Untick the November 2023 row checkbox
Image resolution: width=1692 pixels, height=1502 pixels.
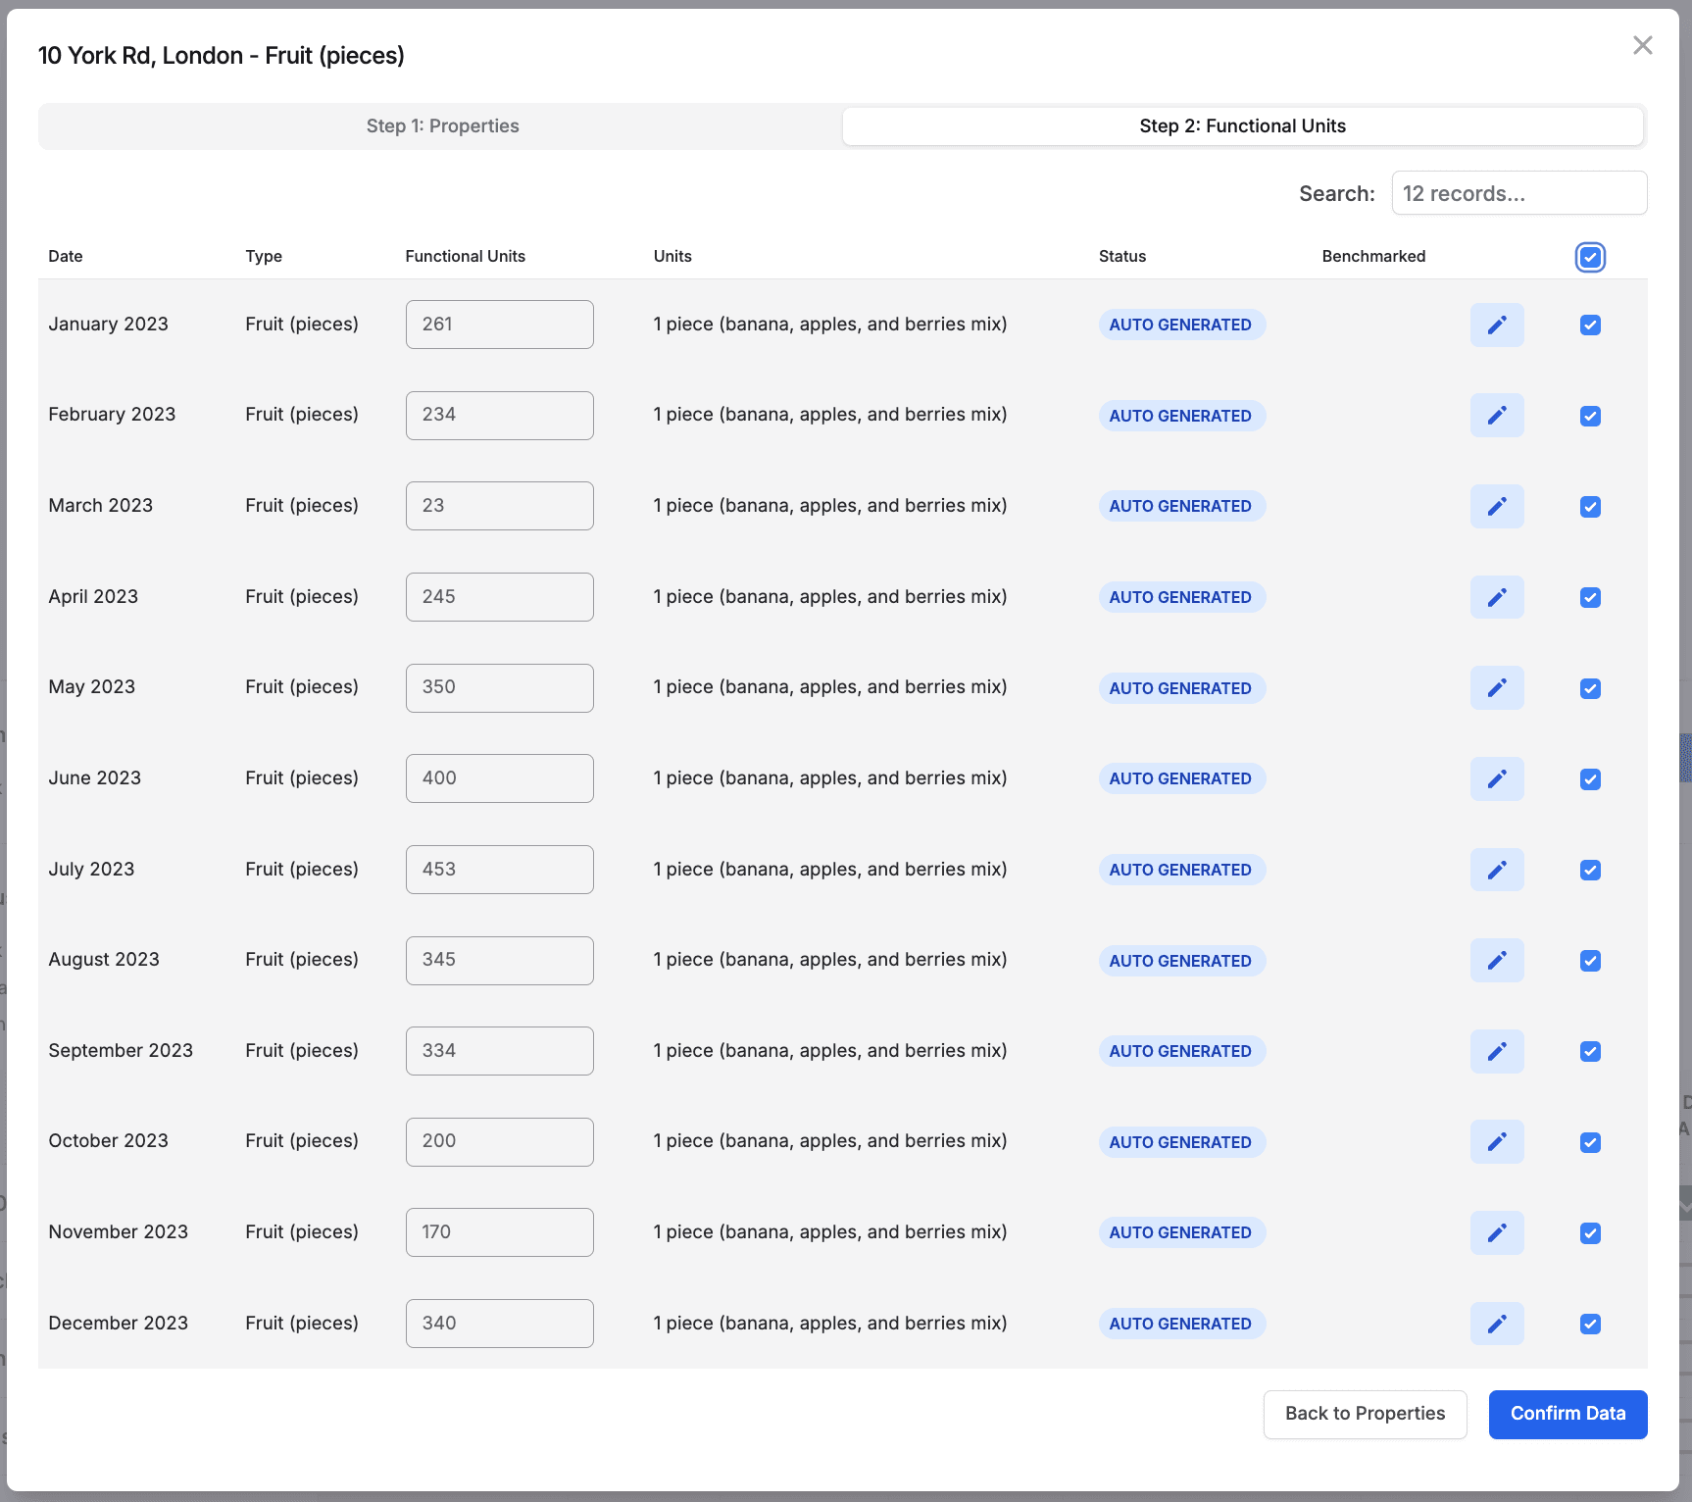coord(1590,1232)
